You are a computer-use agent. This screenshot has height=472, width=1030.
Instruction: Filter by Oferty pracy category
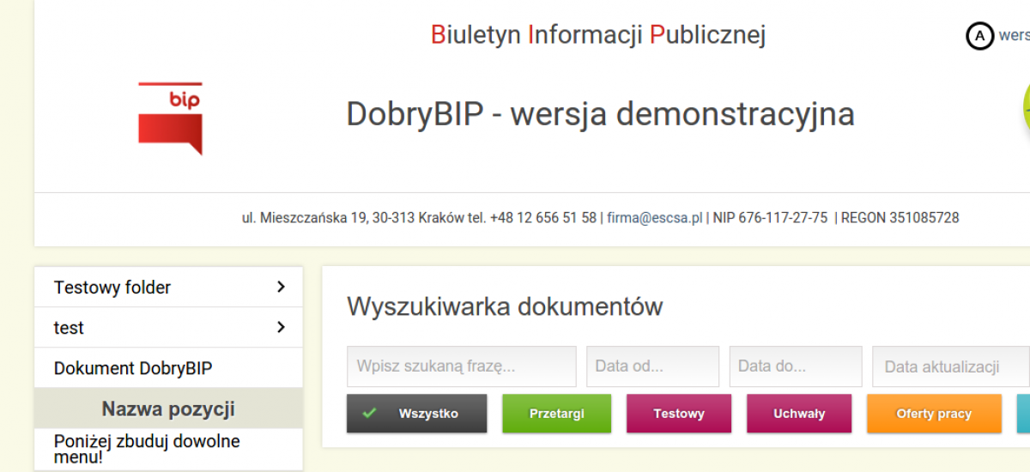(934, 414)
